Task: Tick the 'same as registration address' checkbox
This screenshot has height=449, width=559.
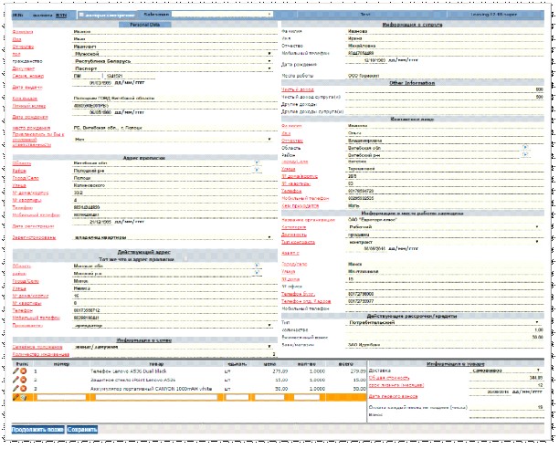Action: click(185, 259)
